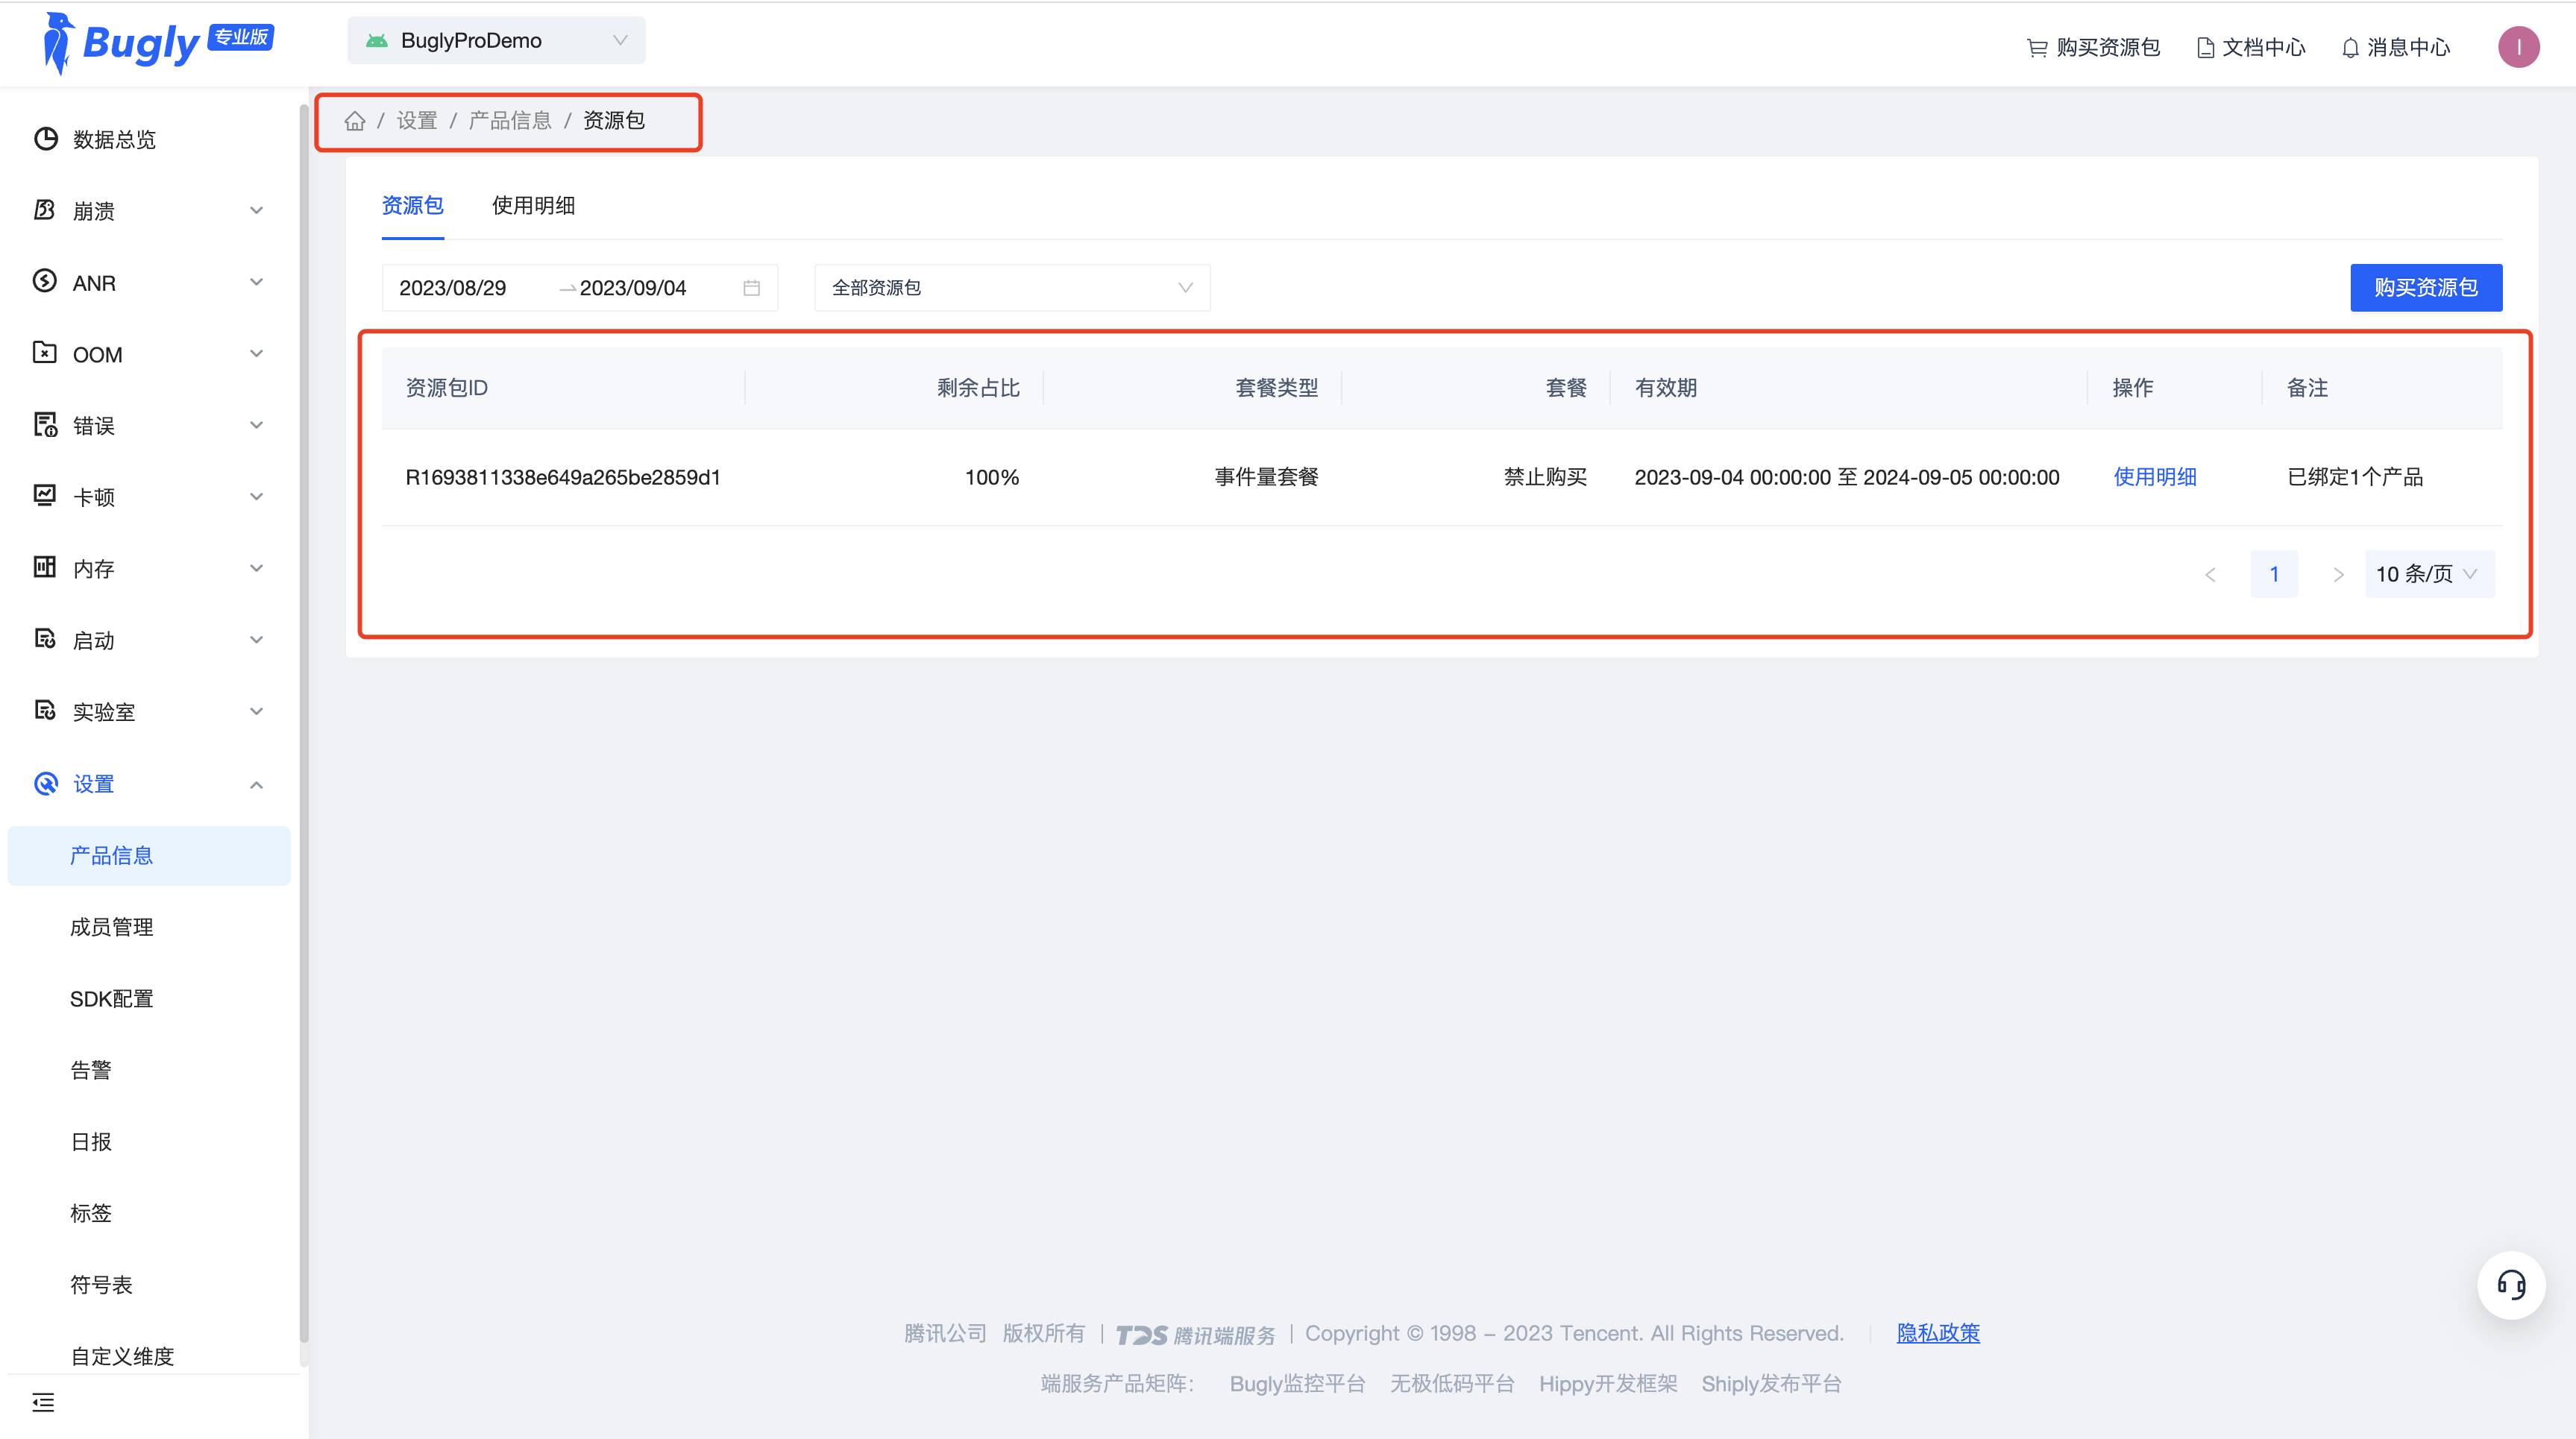Click 文档中心 in the header
Screen dimensions: 2576x1439
point(2263,47)
